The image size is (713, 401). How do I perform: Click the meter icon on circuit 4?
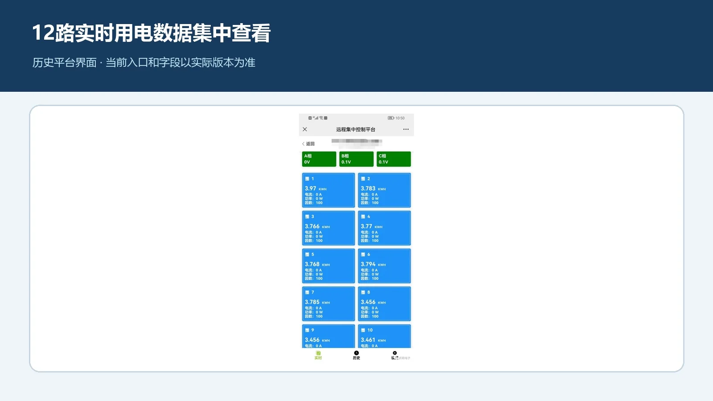(x=363, y=217)
